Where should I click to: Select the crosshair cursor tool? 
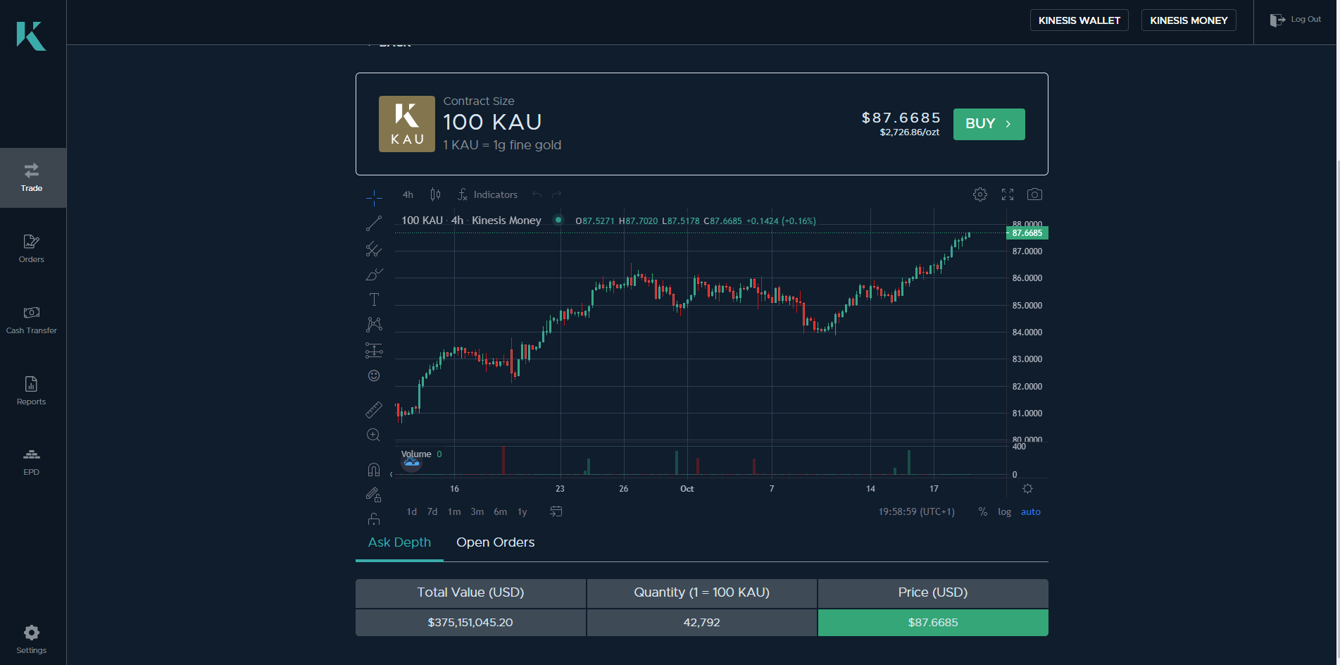(374, 197)
